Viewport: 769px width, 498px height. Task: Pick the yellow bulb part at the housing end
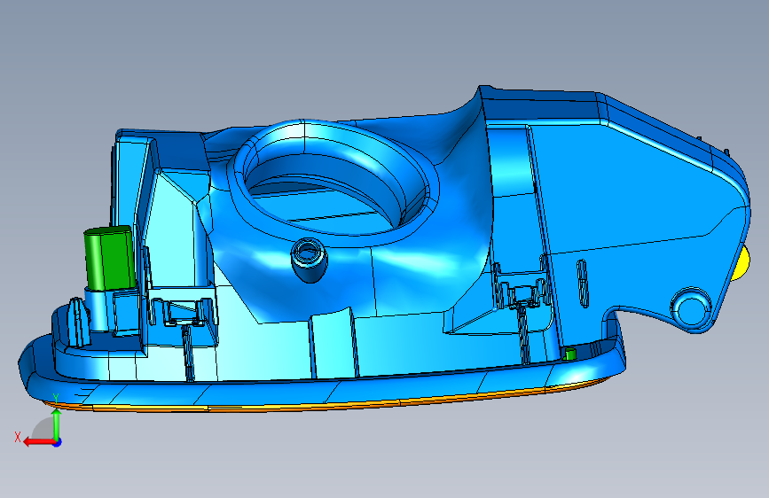point(742,264)
